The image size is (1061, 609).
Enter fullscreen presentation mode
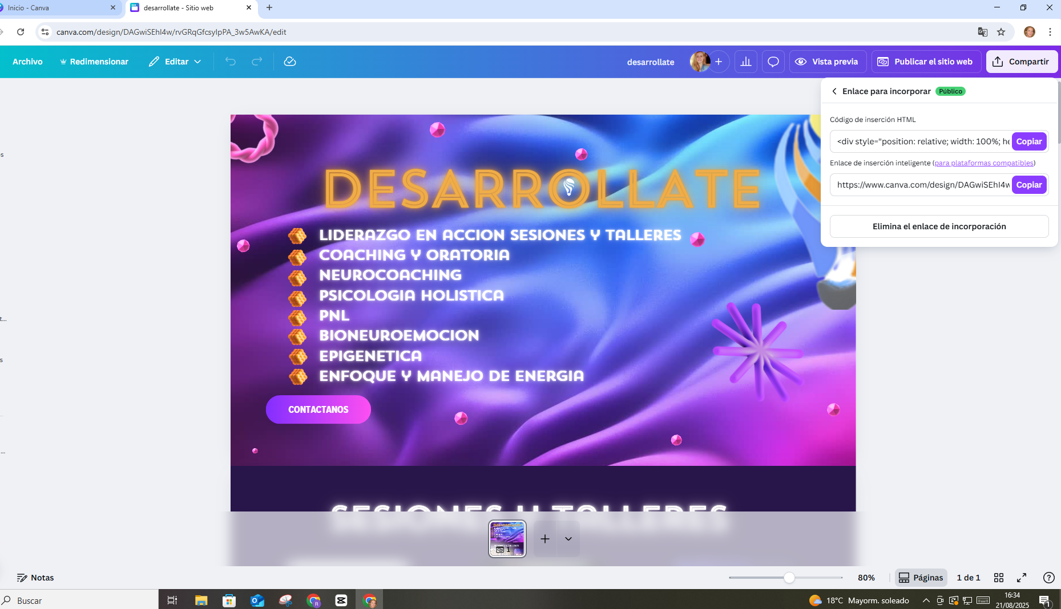1022,578
